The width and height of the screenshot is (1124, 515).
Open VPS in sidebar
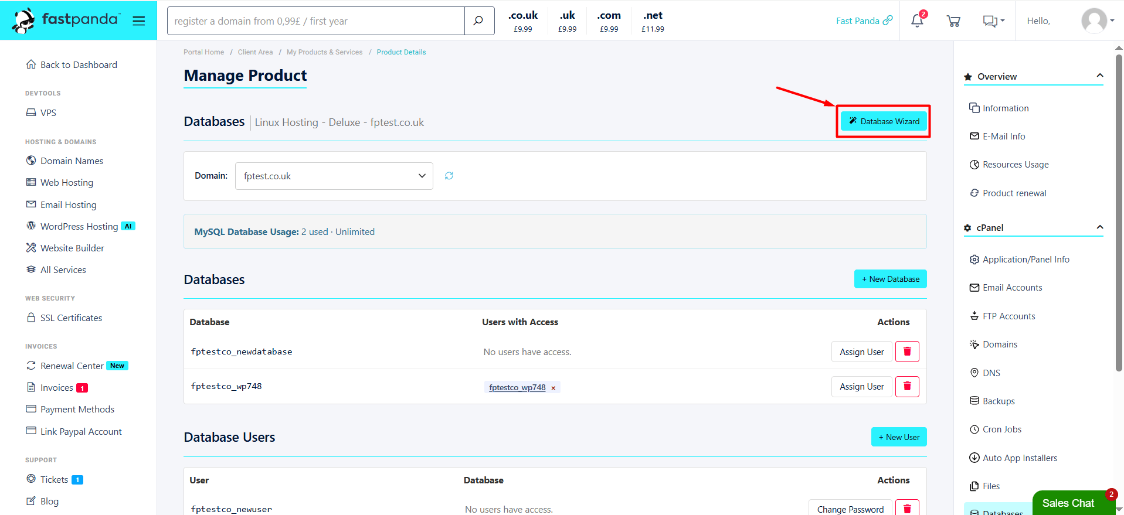[x=41, y=112]
